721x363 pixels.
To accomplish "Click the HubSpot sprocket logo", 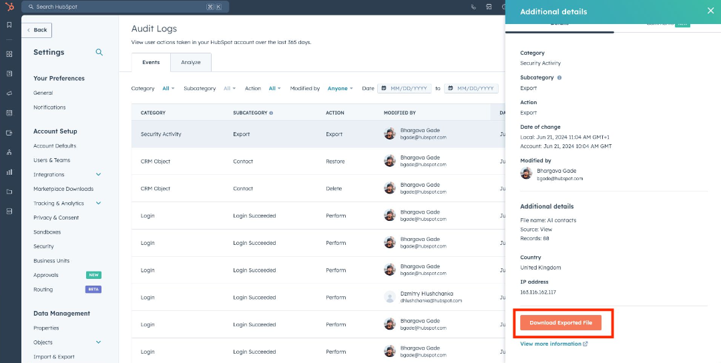I will (9, 7).
